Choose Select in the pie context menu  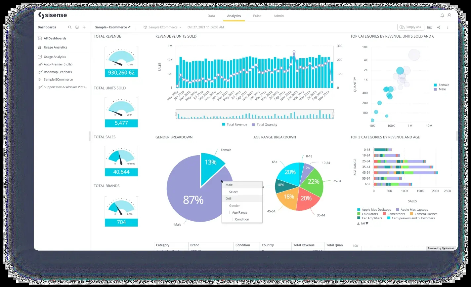234,192
